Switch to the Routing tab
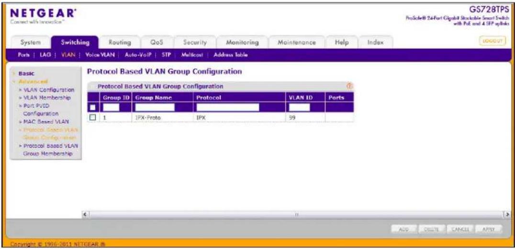The width and height of the screenshot is (515, 249). pos(120,42)
